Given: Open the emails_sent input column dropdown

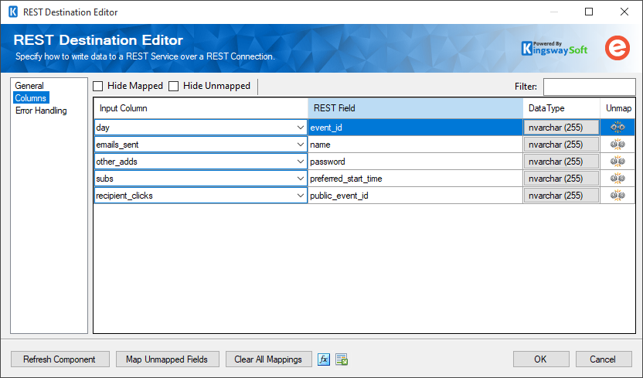Looking at the screenshot, I should click(300, 145).
